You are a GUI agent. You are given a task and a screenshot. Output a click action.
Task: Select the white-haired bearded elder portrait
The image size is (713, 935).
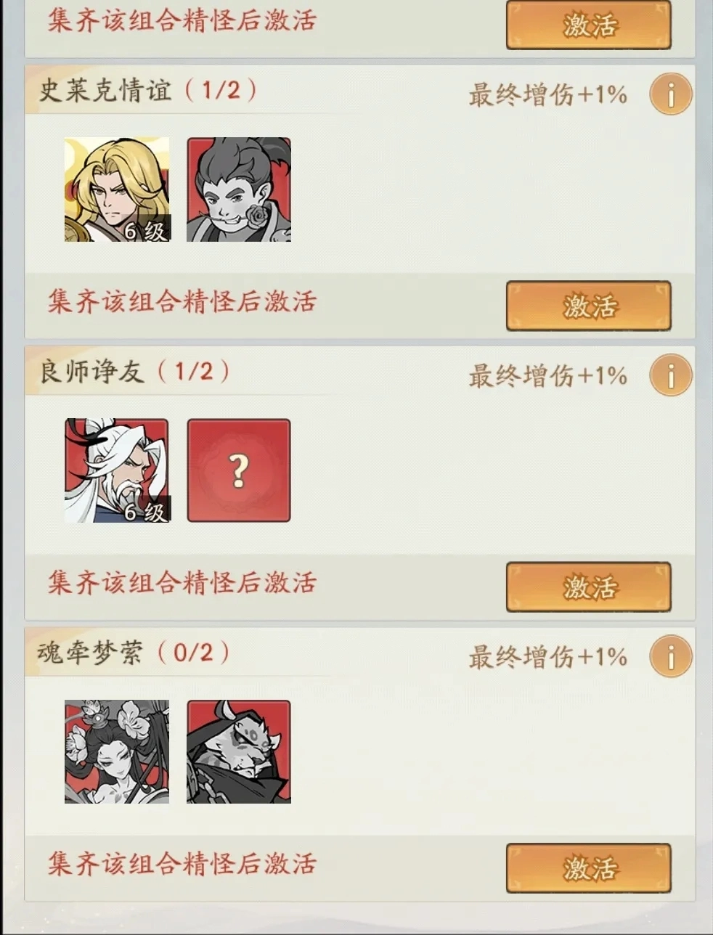tap(117, 470)
